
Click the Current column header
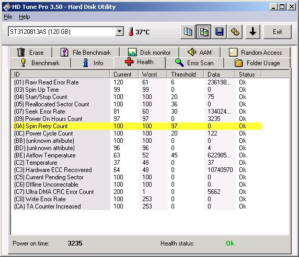pos(124,74)
